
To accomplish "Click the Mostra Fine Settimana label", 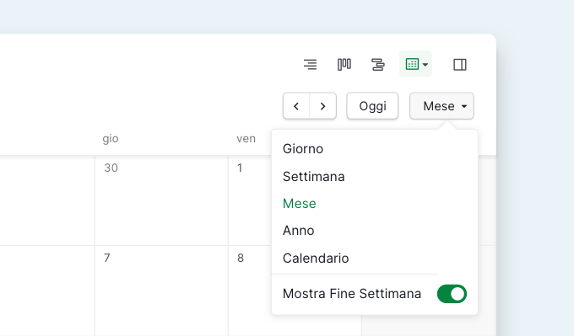I will [x=352, y=294].
